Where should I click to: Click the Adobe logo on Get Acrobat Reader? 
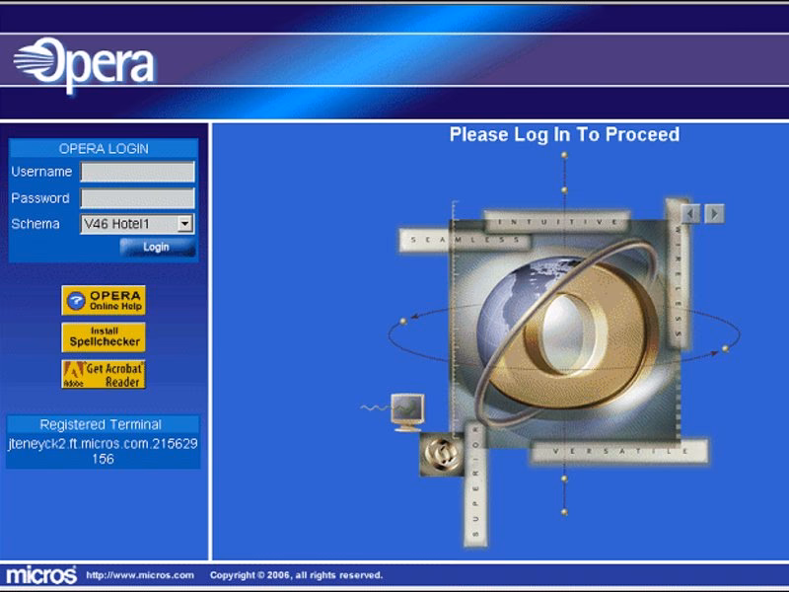point(74,372)
